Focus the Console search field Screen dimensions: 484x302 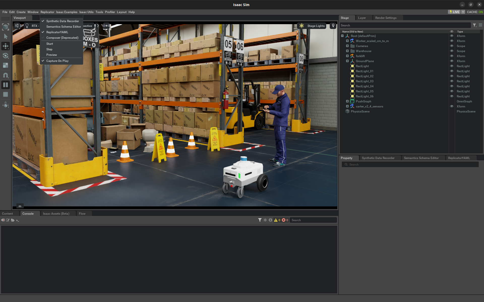(x=313, y=220)
